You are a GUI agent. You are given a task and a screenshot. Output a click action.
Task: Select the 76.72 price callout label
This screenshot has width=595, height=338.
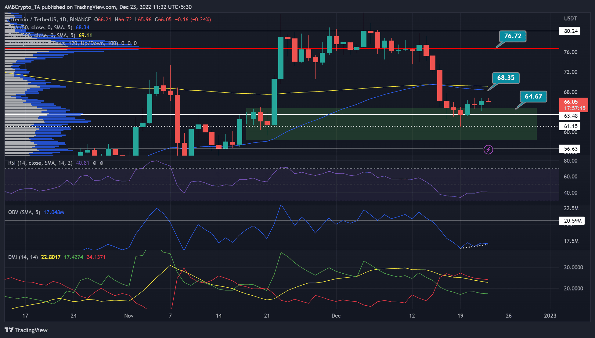click(513, 36)
